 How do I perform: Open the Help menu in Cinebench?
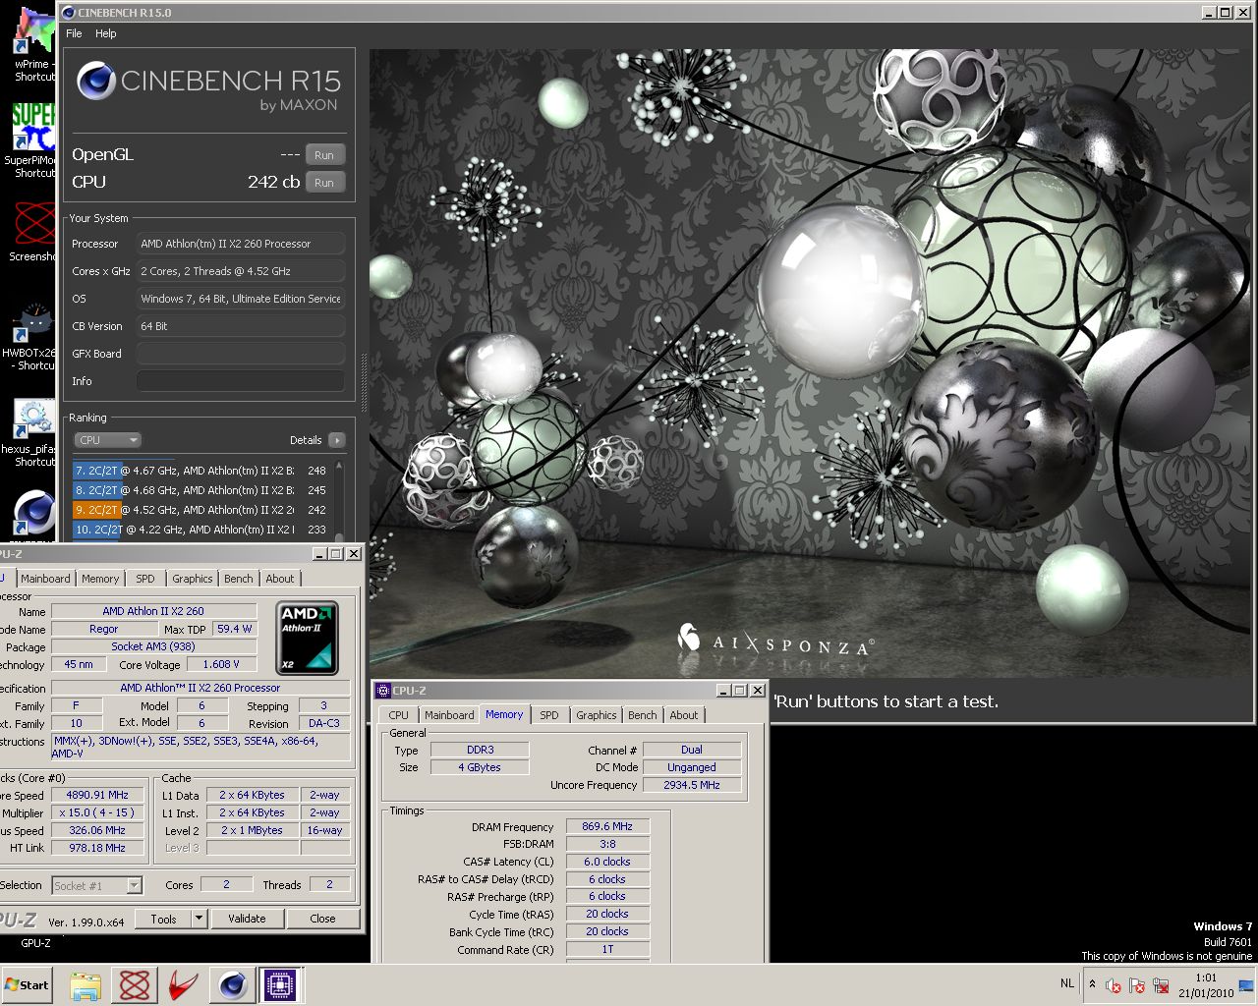[x=106, y=33]
